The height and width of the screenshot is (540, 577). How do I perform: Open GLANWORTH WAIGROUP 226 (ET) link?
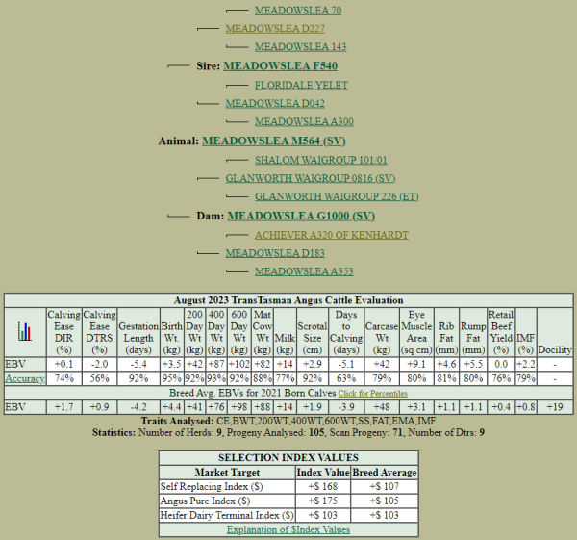point(338,196)
